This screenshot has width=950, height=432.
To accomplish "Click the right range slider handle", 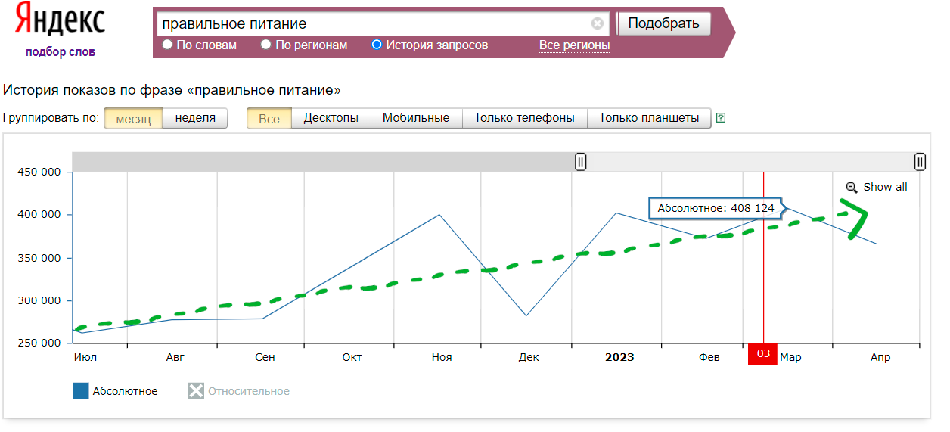I will click(920, 161).
